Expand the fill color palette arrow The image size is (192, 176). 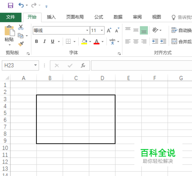(x=90, y=41)
